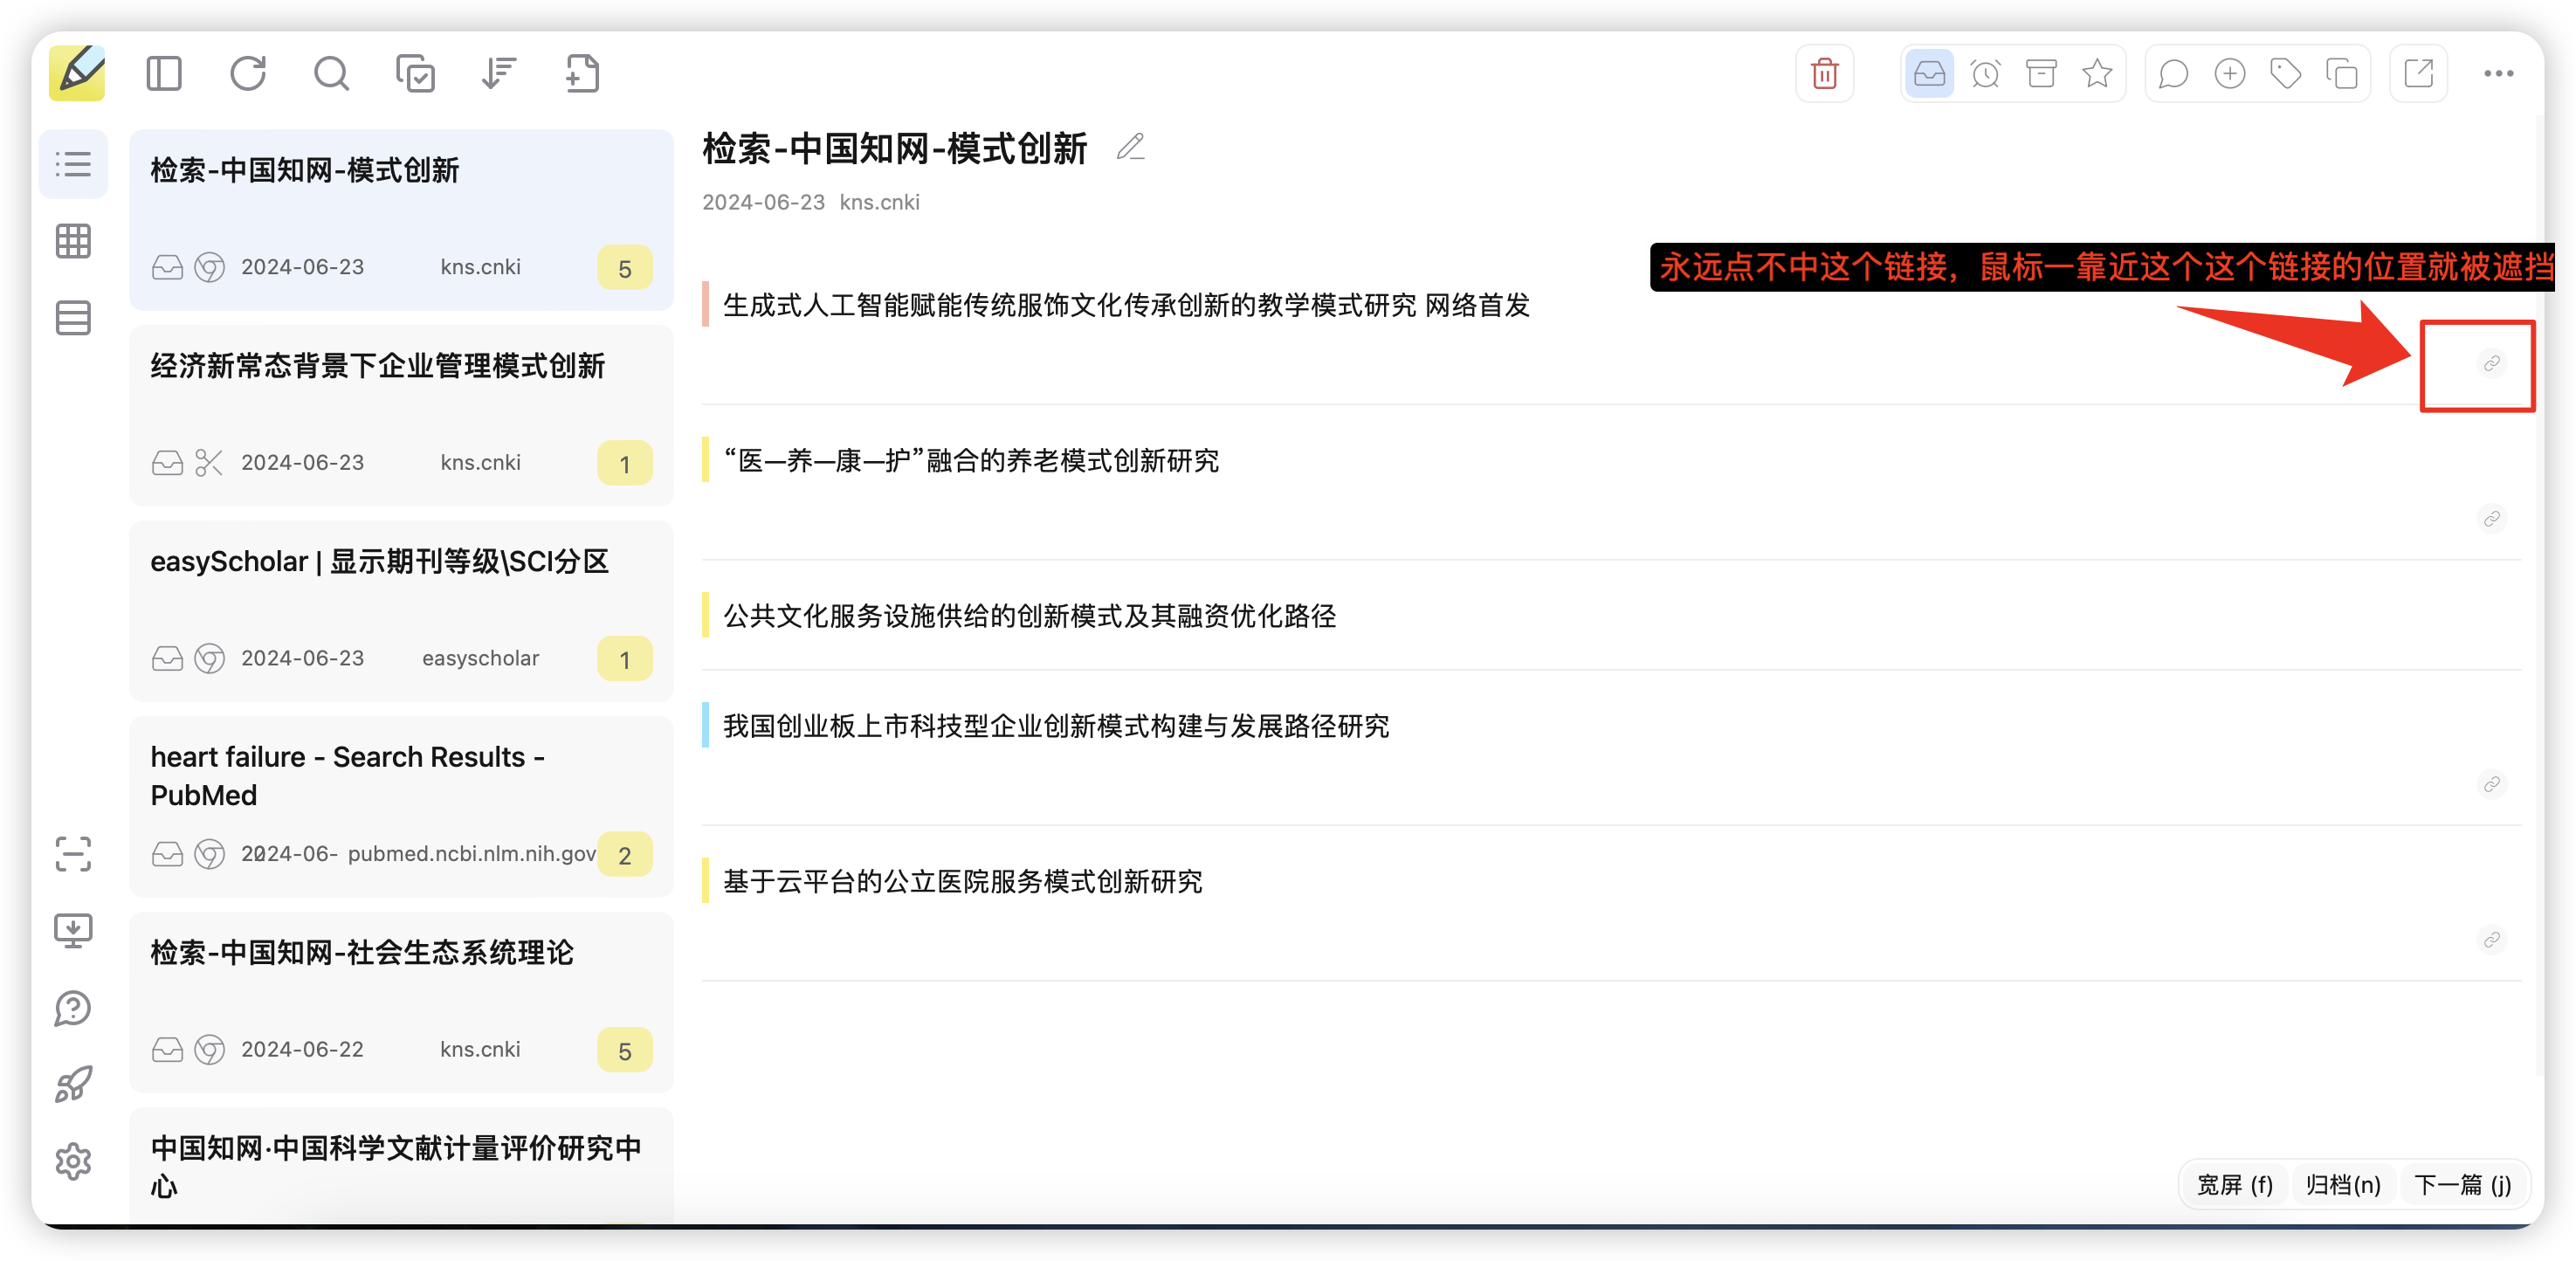Open settings gear icon
Viewport: 2576px width, 1261px height.
pos(73,1162)
